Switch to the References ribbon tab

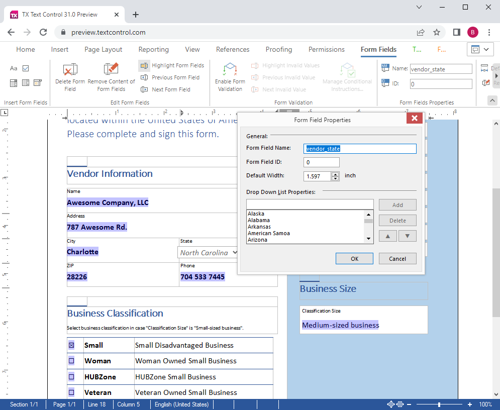[232, 49]
